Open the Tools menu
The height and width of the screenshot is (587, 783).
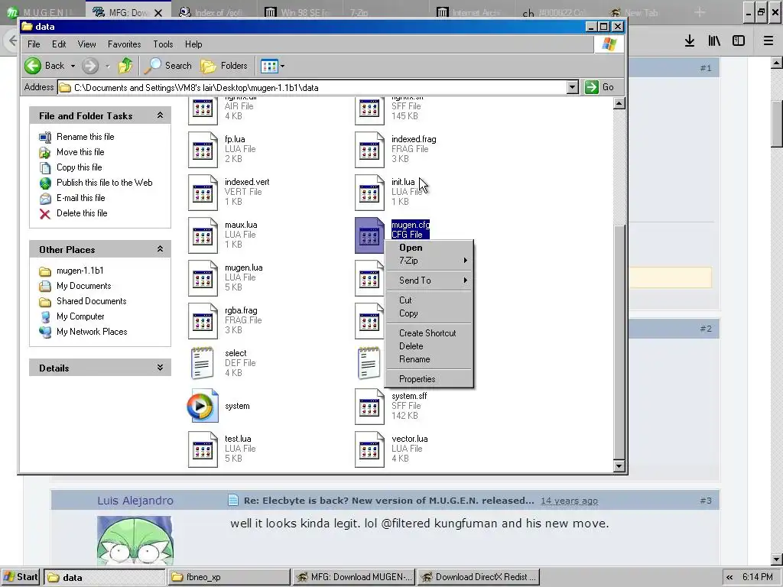pos(163,44)
